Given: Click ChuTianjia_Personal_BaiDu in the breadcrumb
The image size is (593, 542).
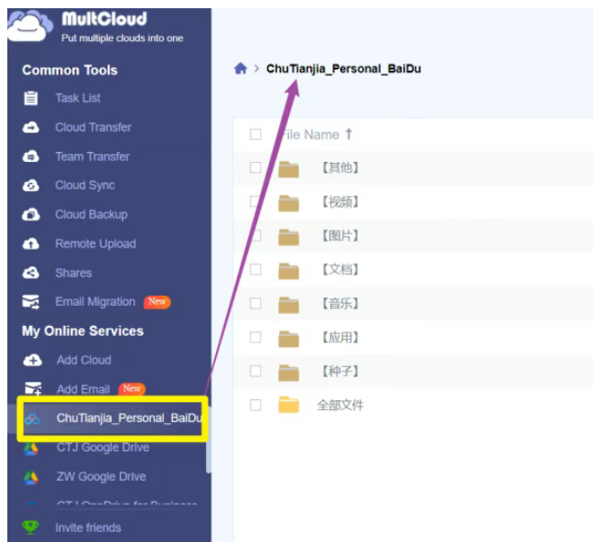Looking at the screenshot, I should point(344,69).
